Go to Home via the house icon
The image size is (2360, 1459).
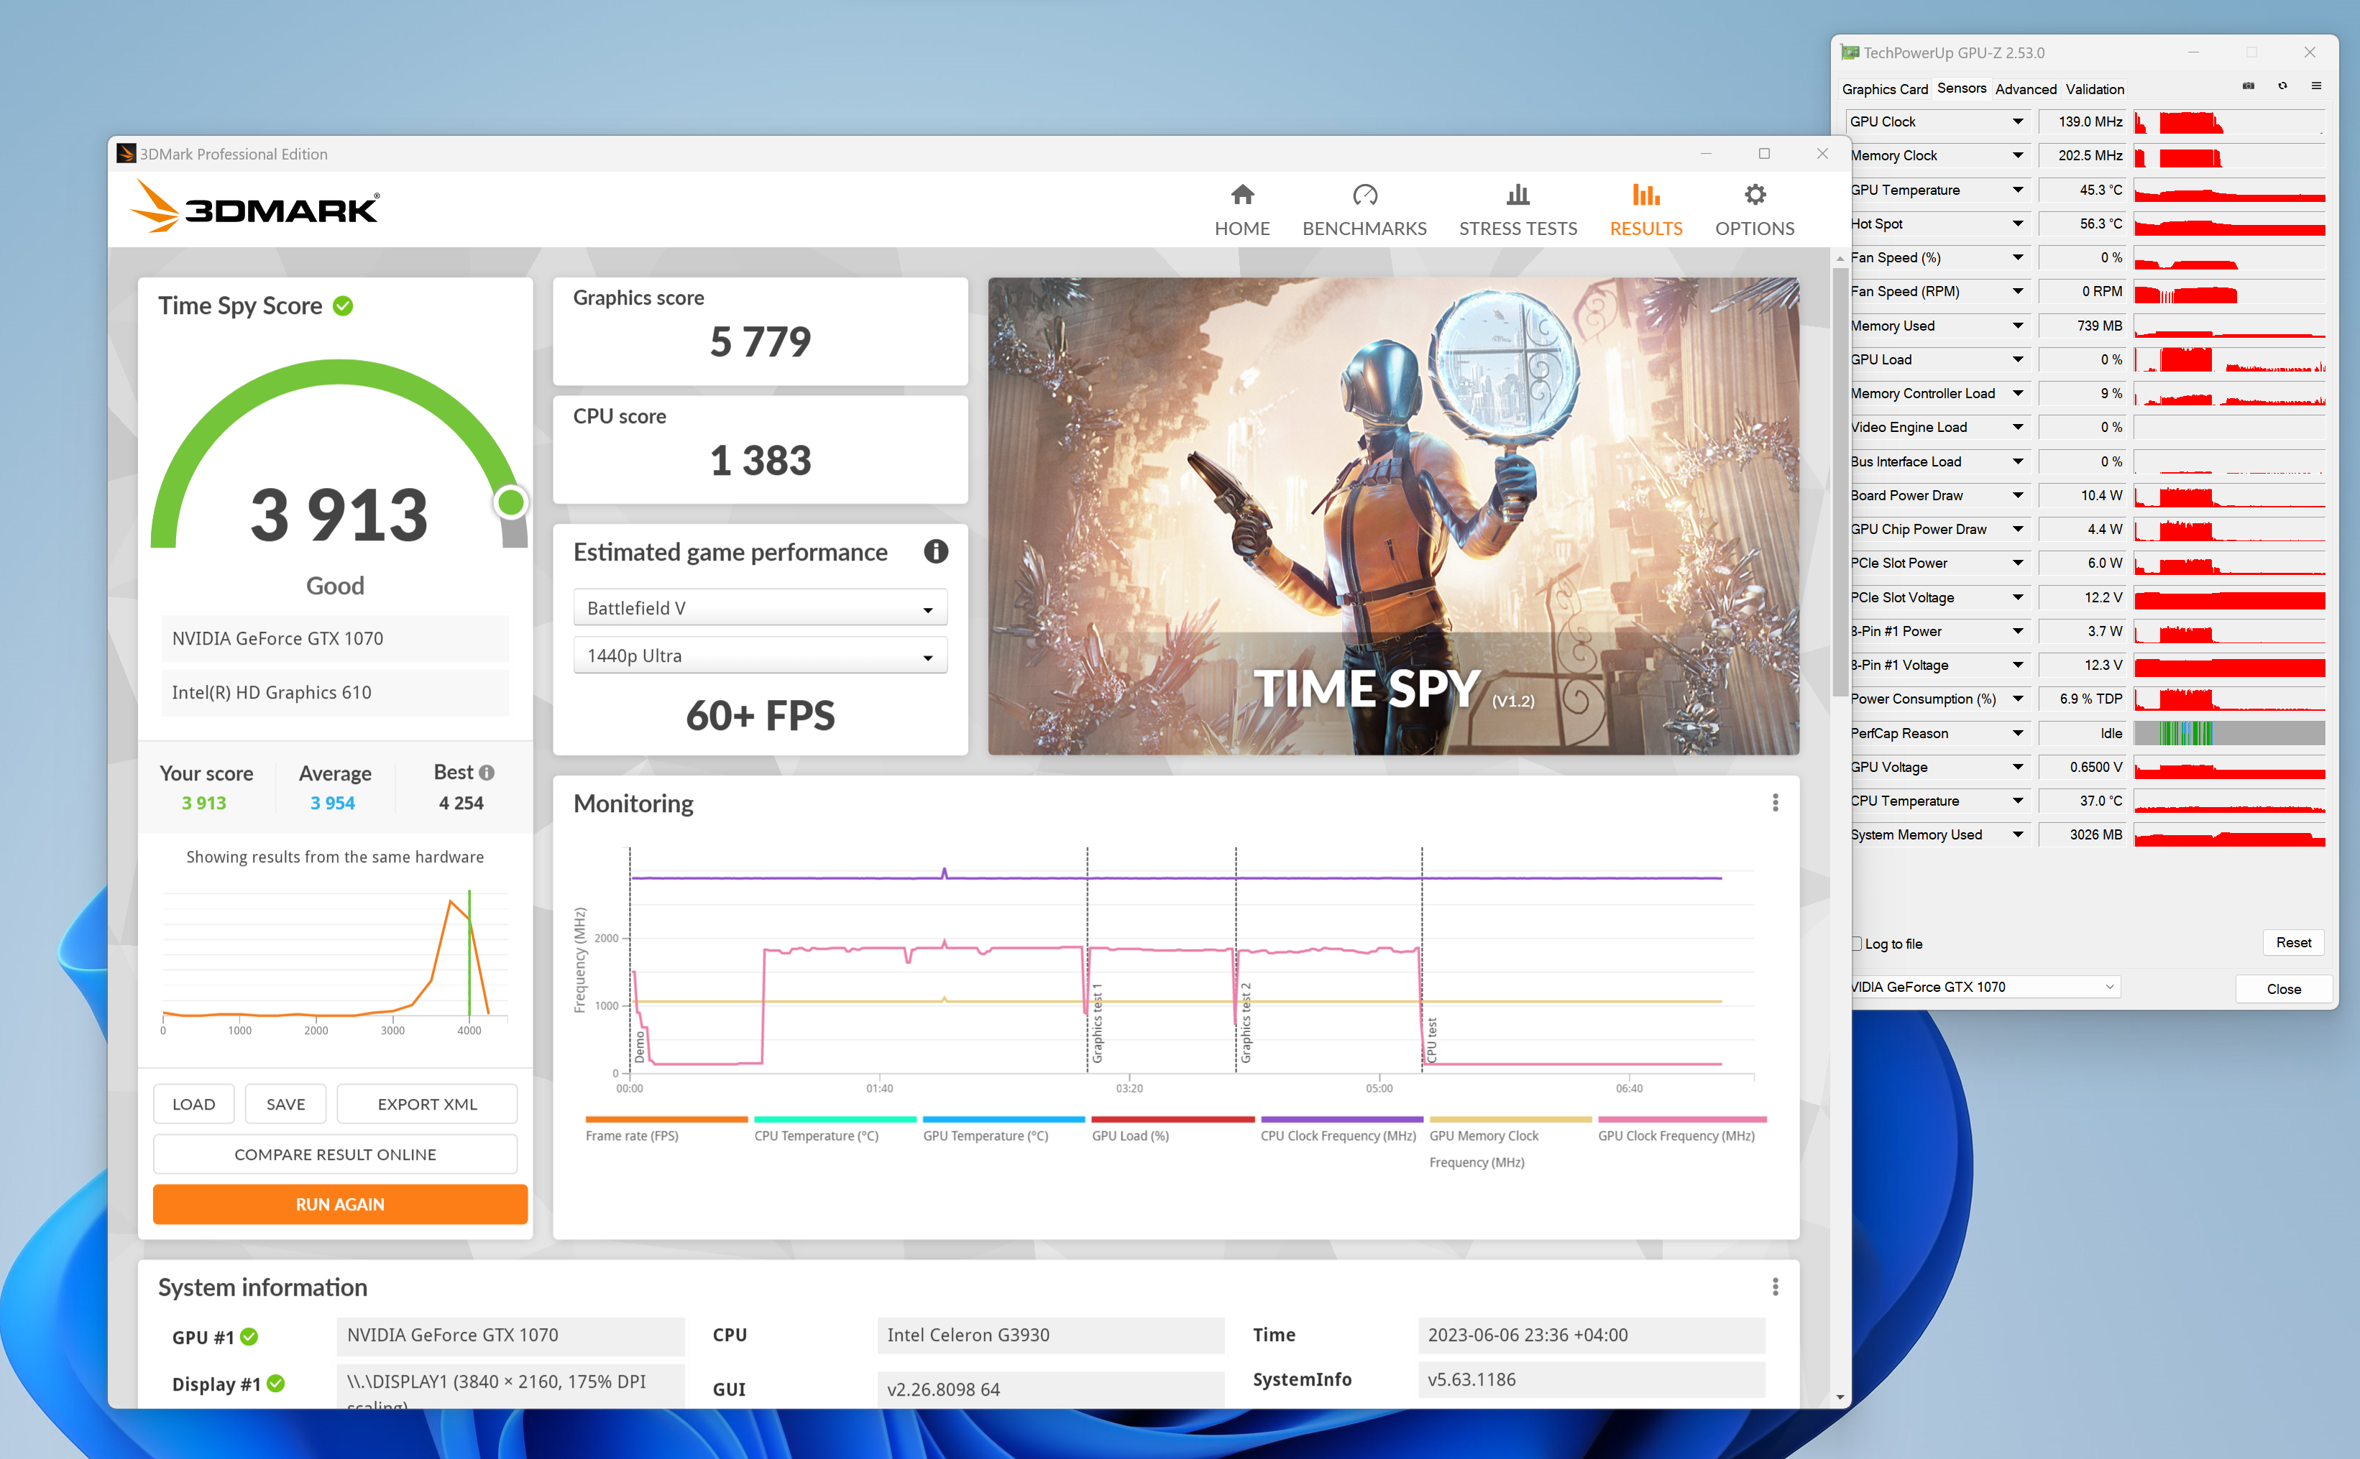pyautogui.click(x=1241, y=196)
